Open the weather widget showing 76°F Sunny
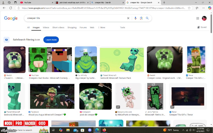Screen dimensions: 213x133 point(171,130)
